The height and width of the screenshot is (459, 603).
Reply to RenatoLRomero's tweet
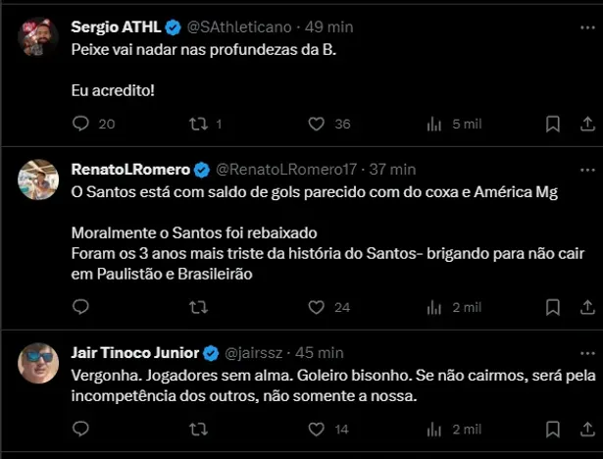pyautogui.click(x=81, y=307)
